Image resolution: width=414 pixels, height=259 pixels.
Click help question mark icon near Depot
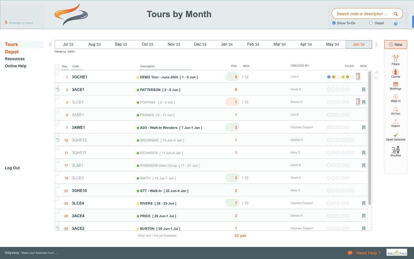396,24
